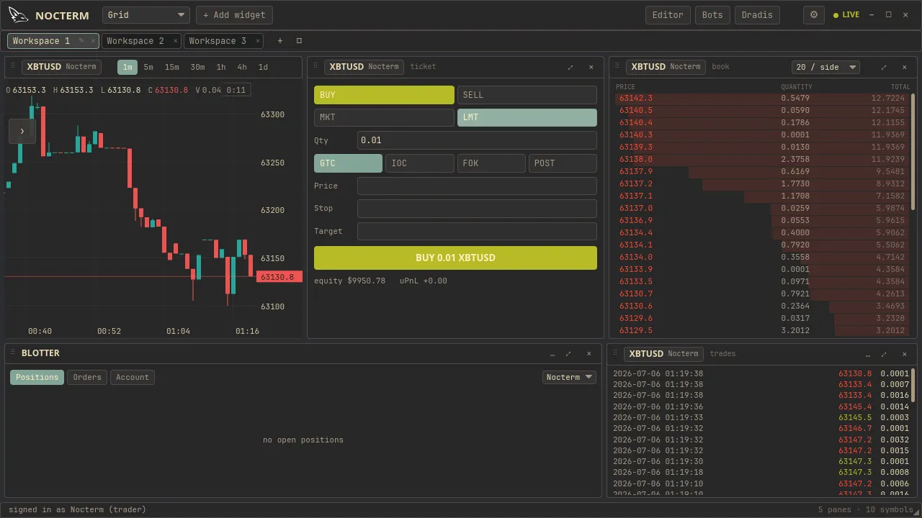The image size is (922, 518).
Task: Grab the chart panel drag handle
Action: click(x=13, y=66)
